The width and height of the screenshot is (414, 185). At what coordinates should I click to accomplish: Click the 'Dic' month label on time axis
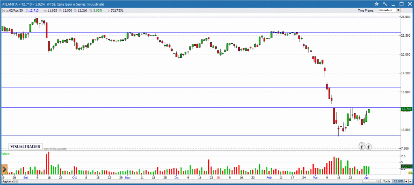pos(176,178)
